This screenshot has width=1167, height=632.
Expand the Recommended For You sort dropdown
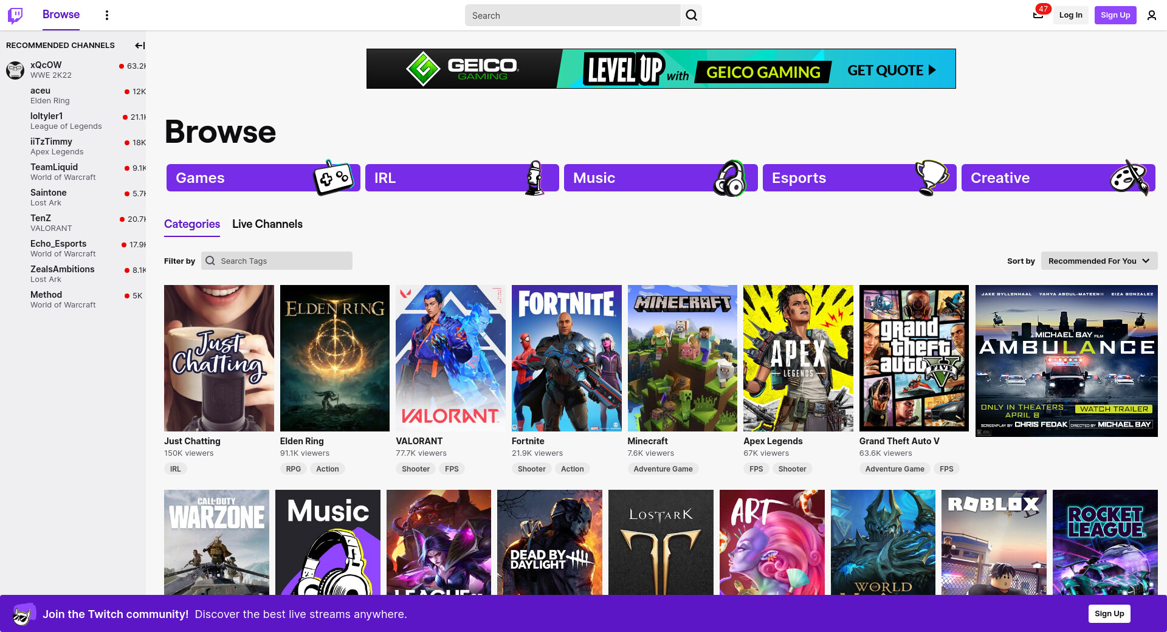tap(1099, 261)
